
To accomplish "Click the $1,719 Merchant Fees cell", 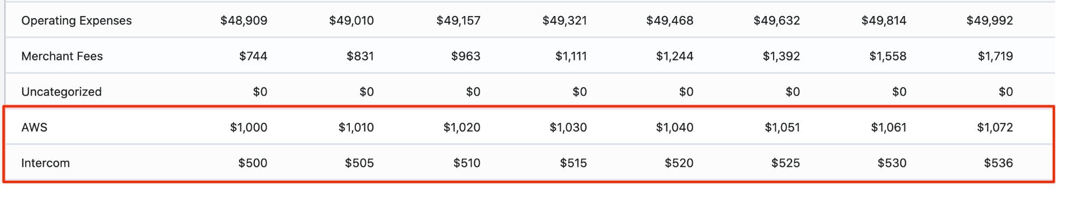I will point(995,56).
